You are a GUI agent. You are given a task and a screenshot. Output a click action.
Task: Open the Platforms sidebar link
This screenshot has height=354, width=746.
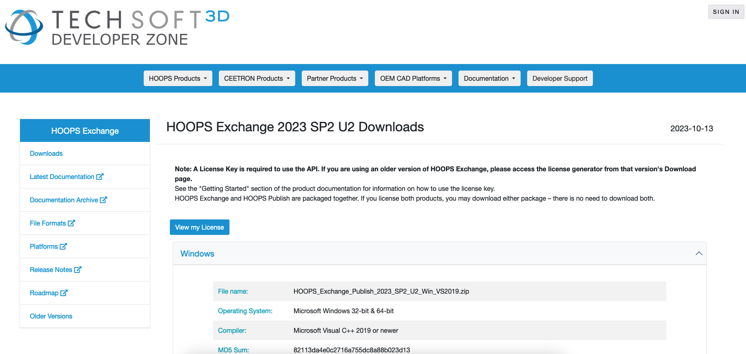click(x=44, y=246)
